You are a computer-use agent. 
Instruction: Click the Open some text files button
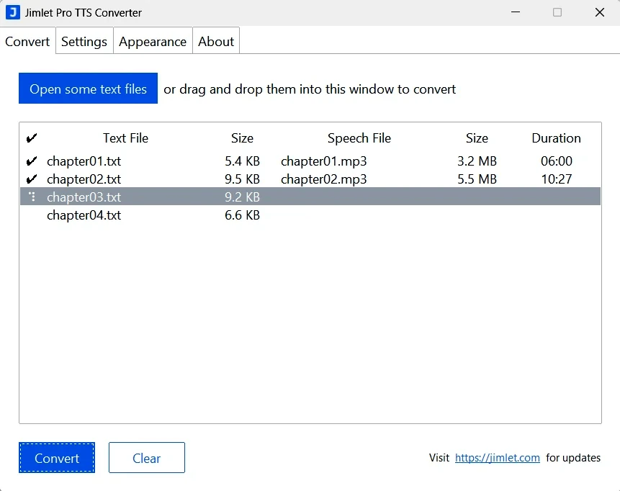[88, 89]
